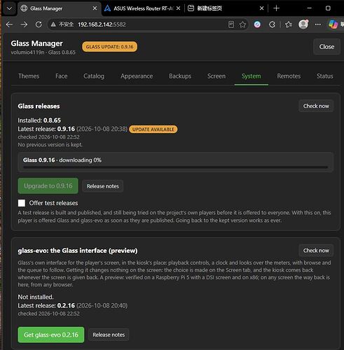The height and width of the screenshot is (350, 344).
Task: Open new tab with plus icon
Action: pos(276,8)
